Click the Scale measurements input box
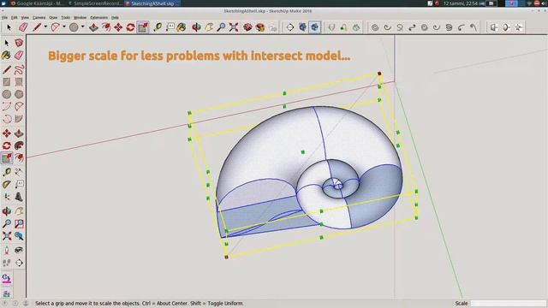Viewport: 548px width, 308px height. [508, 303]
